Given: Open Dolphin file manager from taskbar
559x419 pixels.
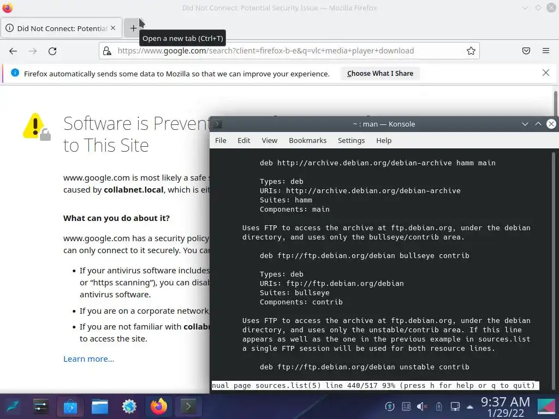Looking at the screenshot, I should (x=100, y=406).
